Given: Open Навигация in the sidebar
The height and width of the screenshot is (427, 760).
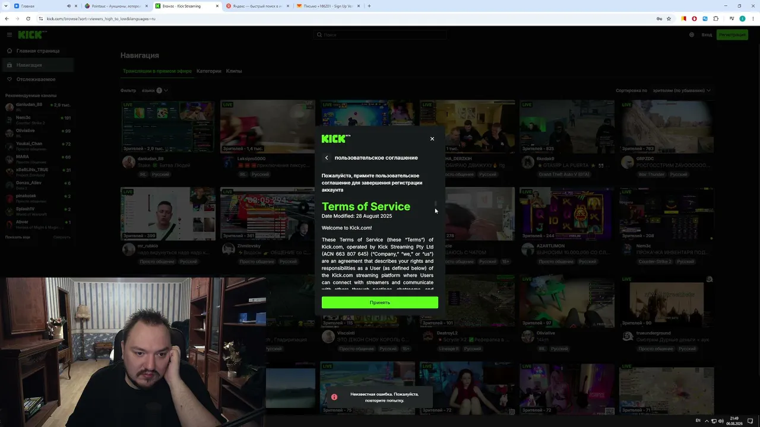Looking at the screenshot, I should [x=37, y=65].
